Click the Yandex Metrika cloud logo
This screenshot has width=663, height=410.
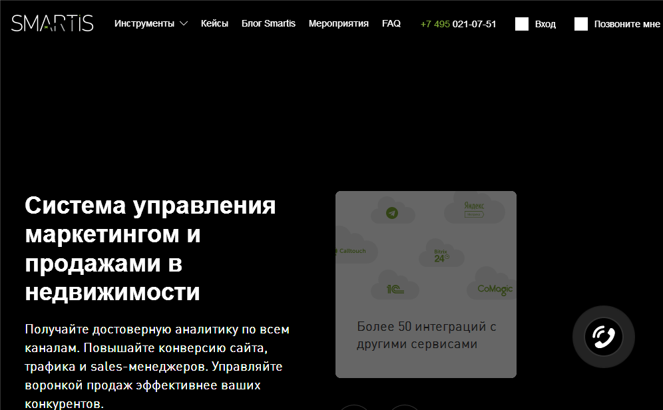(x=475, y=210)
